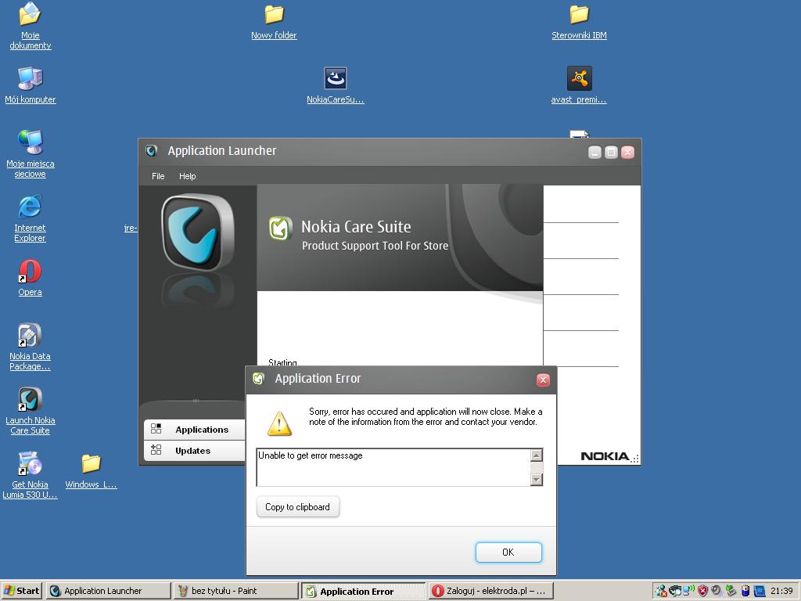This screenshot has width=801, height=601.
Task: Click the red security shield tray icon
Action: (x=703, y=591)
